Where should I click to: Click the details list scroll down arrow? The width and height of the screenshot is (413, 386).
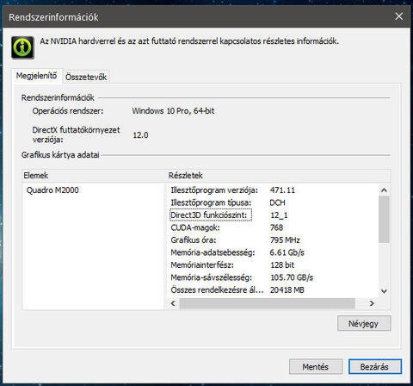coord(384,291)
